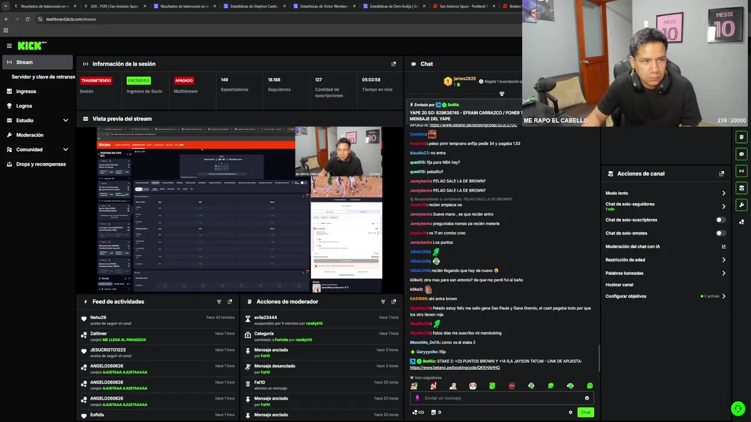Click the KICK logo

[x=32, y=46]
